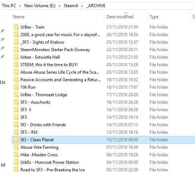Expand the chevron after New Volume (E:)

60,6
